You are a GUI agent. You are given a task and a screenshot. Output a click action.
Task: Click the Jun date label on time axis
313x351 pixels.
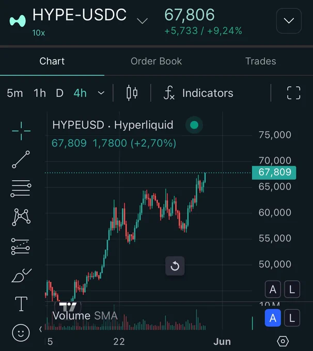pos(222,342)
